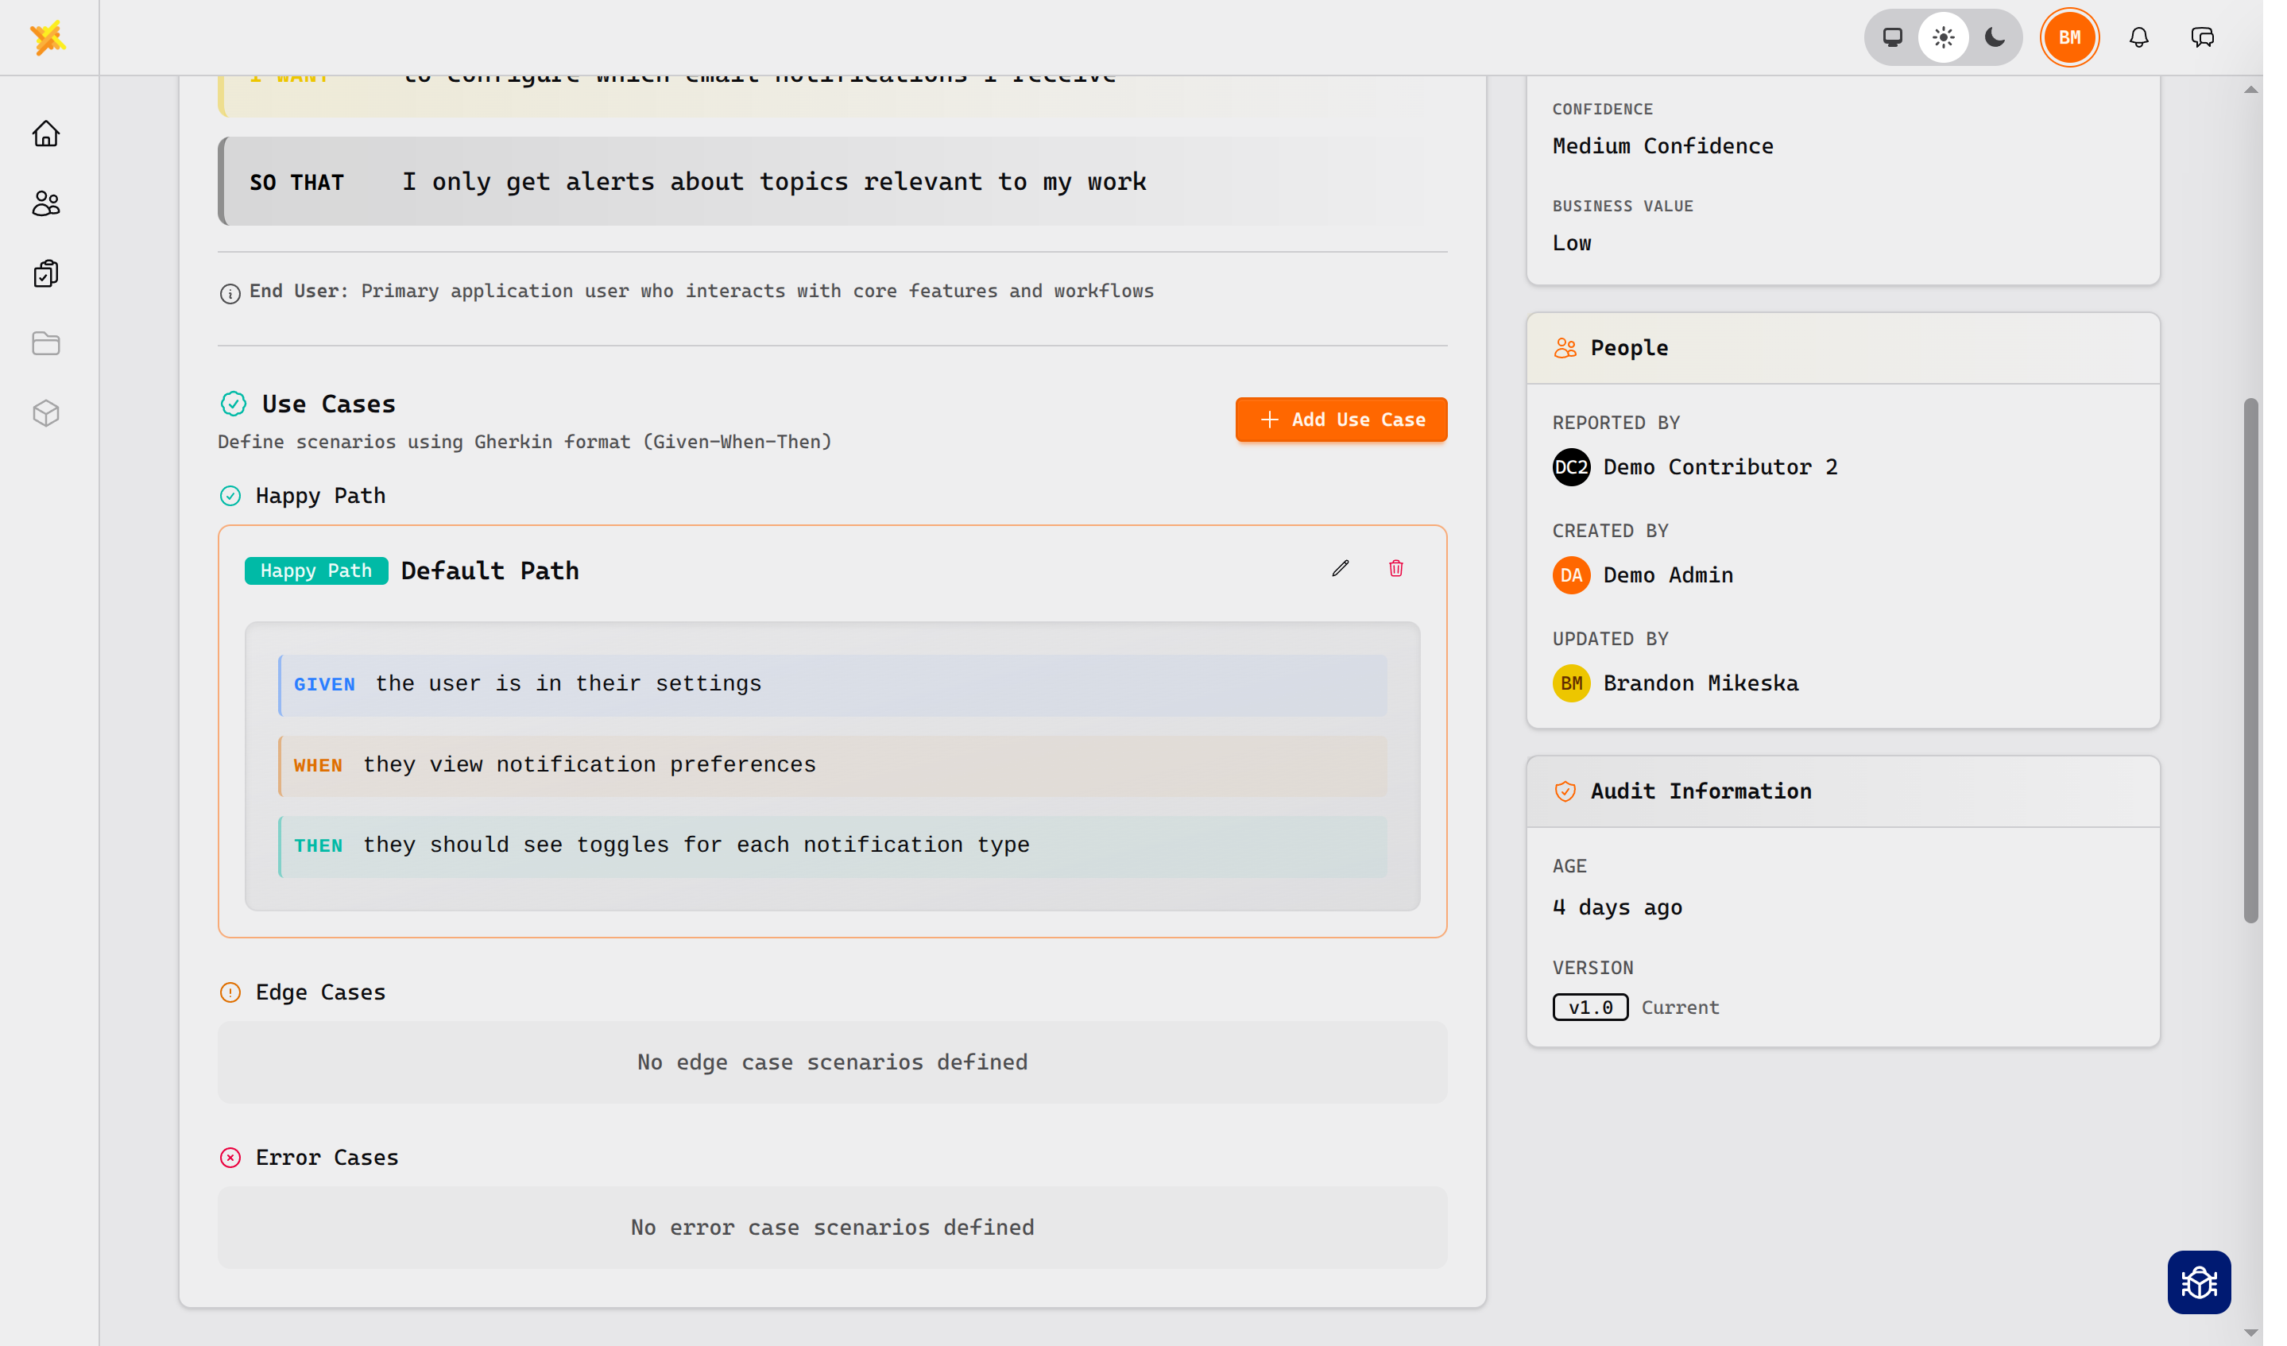2287x1346 pixels.
Task: Click the v1.0 version badge
Action: point(1589,1008)
